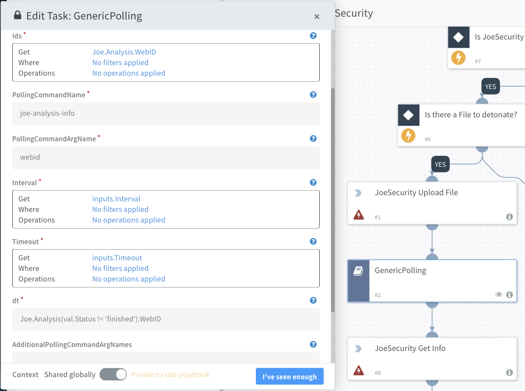Click help icon next to Ids field
This screenshot has height=391, width=525.
[x=313, y=36]
